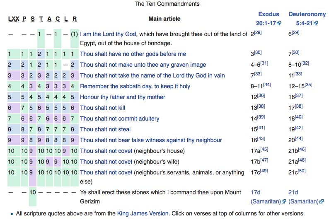Image resolution: width=329 pixels, height=220 pixels.
Task: Open footnote [33] next to Deuteronomy verse 11
Action: 298,74
